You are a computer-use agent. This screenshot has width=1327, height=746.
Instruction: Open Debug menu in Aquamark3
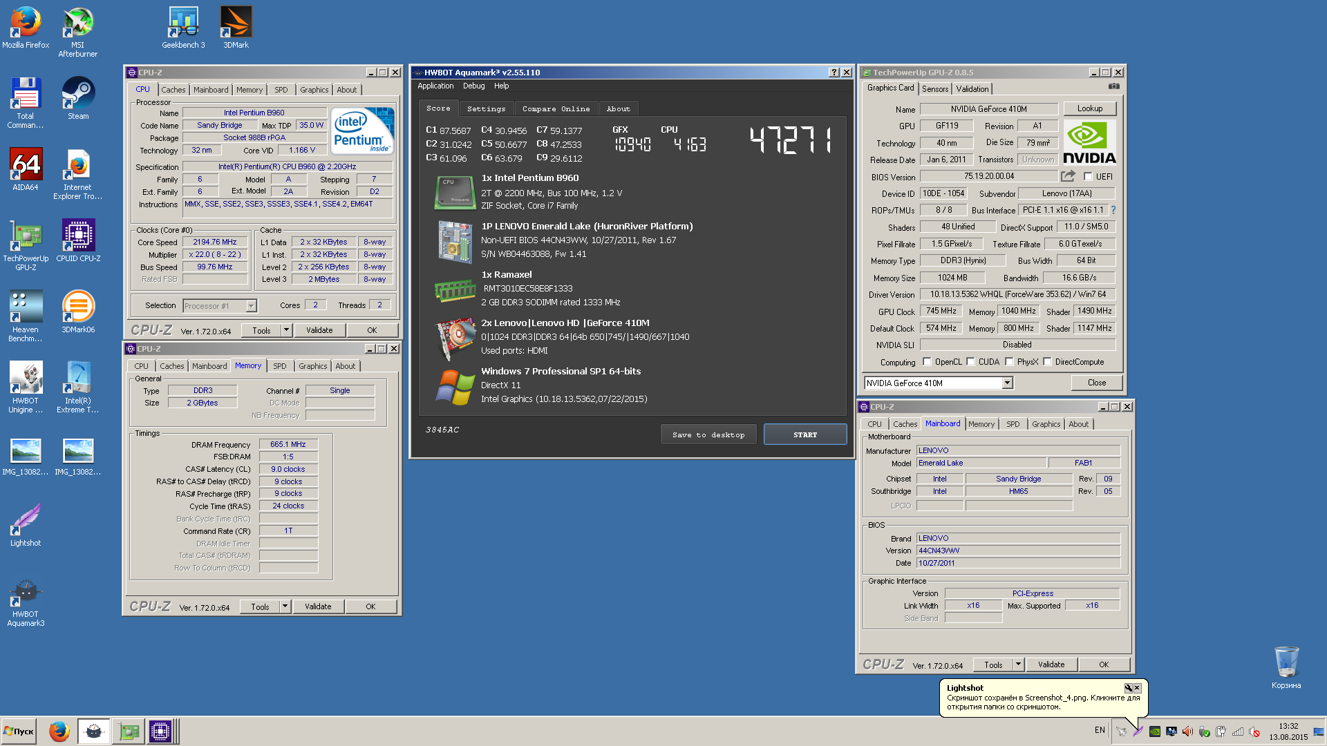(x=473, y=86)
